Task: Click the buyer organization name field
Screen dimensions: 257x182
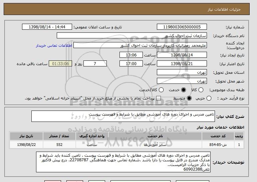Action: [x=132, y=36]
